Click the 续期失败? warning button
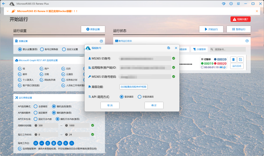The width and height of the screenshot is (264, 156). tap(241, 19)
